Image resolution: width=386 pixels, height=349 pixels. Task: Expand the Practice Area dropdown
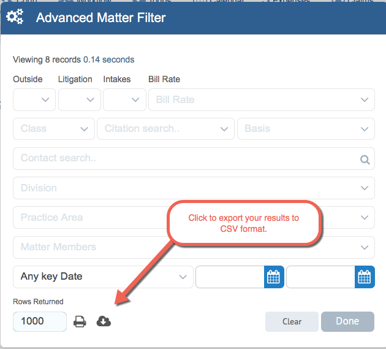pyautogui.click(x=194, y=217)
